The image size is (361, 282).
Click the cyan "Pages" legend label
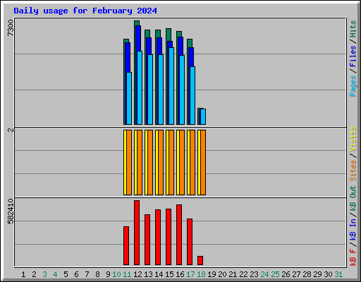(x=353, y=86)
